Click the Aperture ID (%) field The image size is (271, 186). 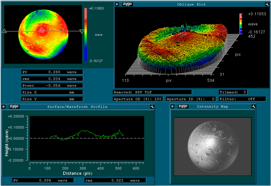click(191, 99)
